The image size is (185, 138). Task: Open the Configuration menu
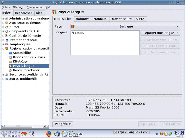tap(35, 7)
